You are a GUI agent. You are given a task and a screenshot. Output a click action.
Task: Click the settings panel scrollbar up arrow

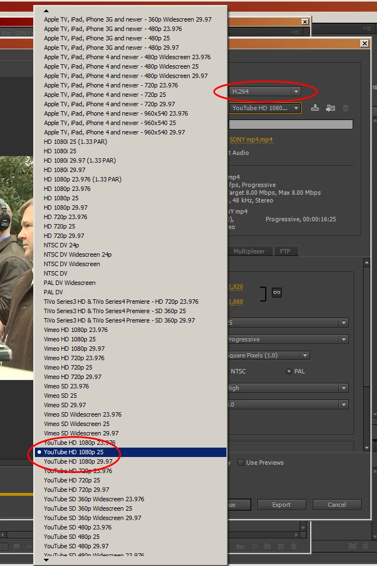pos(366,262)
